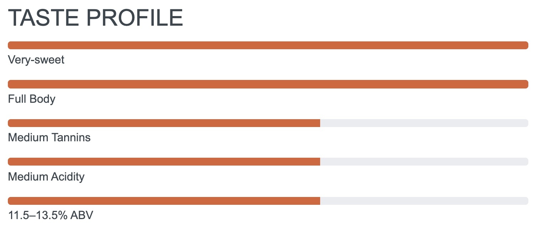
Task: Click the gray unfilled part of the Medium Acidity bar
Action: [424, 162]
